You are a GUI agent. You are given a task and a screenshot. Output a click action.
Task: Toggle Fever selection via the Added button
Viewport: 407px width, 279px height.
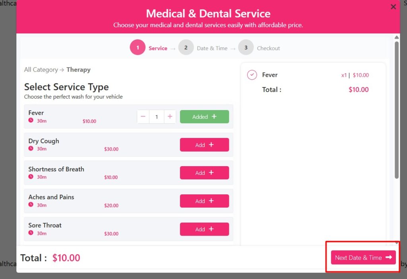click(x=204, y=116)
